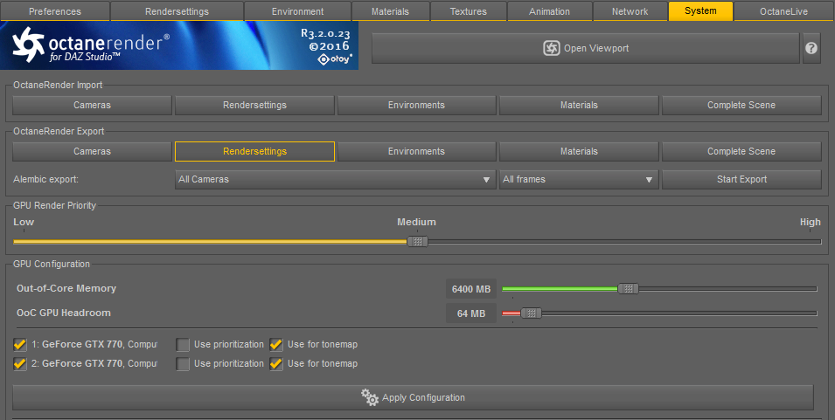Click the GPU Render Priority slider handle
The width and height of the screenshot is (835, 420).
pos(418,241)
